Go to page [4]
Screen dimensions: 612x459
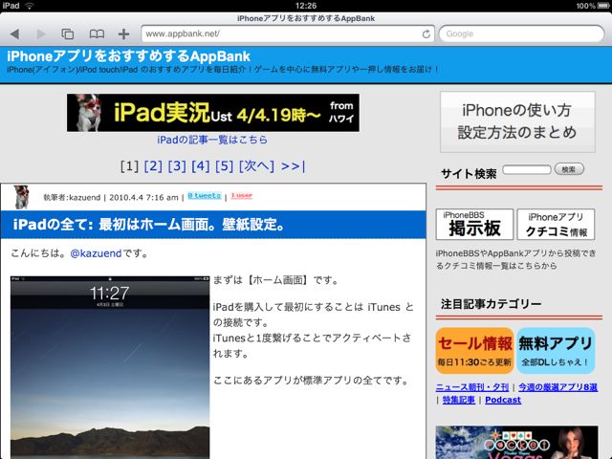[201, 165]
